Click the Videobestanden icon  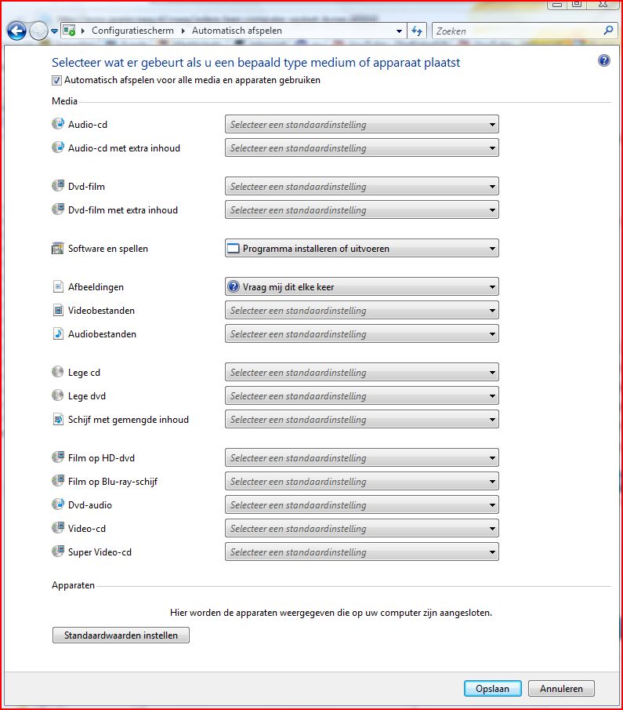[57, 310]
